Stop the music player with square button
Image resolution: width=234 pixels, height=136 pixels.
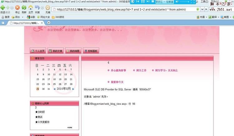(x=153, y=2)
